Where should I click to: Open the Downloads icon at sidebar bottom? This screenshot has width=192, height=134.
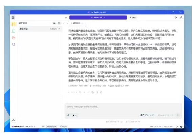[x=14, y=120]
